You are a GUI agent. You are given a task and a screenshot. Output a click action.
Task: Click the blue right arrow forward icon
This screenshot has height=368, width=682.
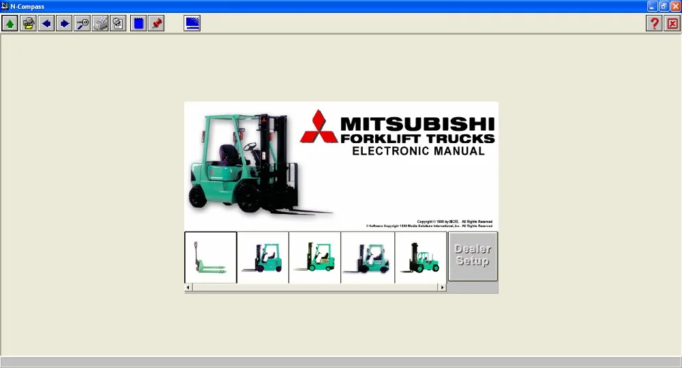pos(64,23)
